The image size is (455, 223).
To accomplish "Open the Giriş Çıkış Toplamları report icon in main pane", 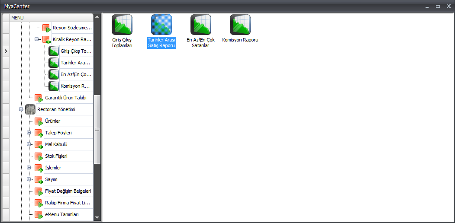I will (x=122, y=25).
